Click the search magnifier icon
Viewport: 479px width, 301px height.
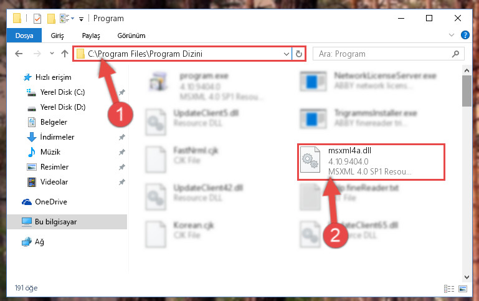click(x=455, y=54)
